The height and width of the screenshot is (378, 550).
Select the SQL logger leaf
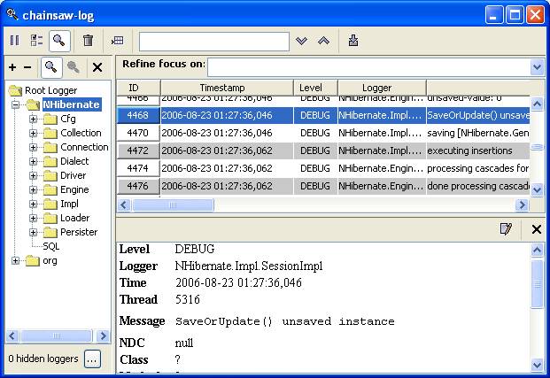coord(50,246)
